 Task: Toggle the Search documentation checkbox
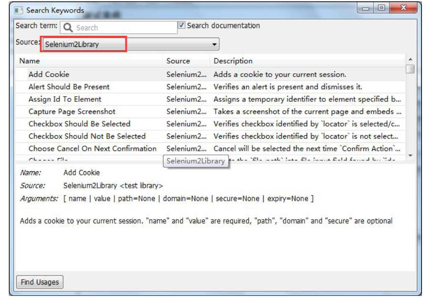pos(181,25)
